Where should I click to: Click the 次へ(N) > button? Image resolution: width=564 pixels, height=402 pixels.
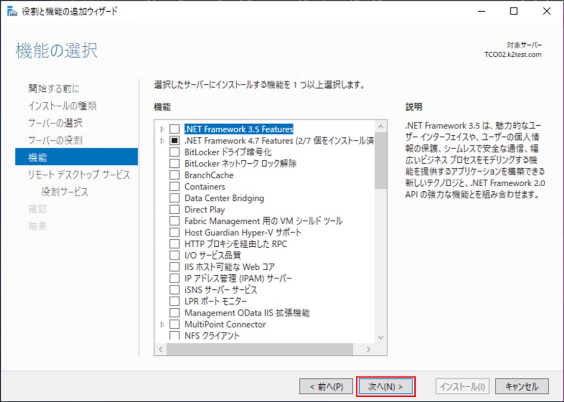386,387
